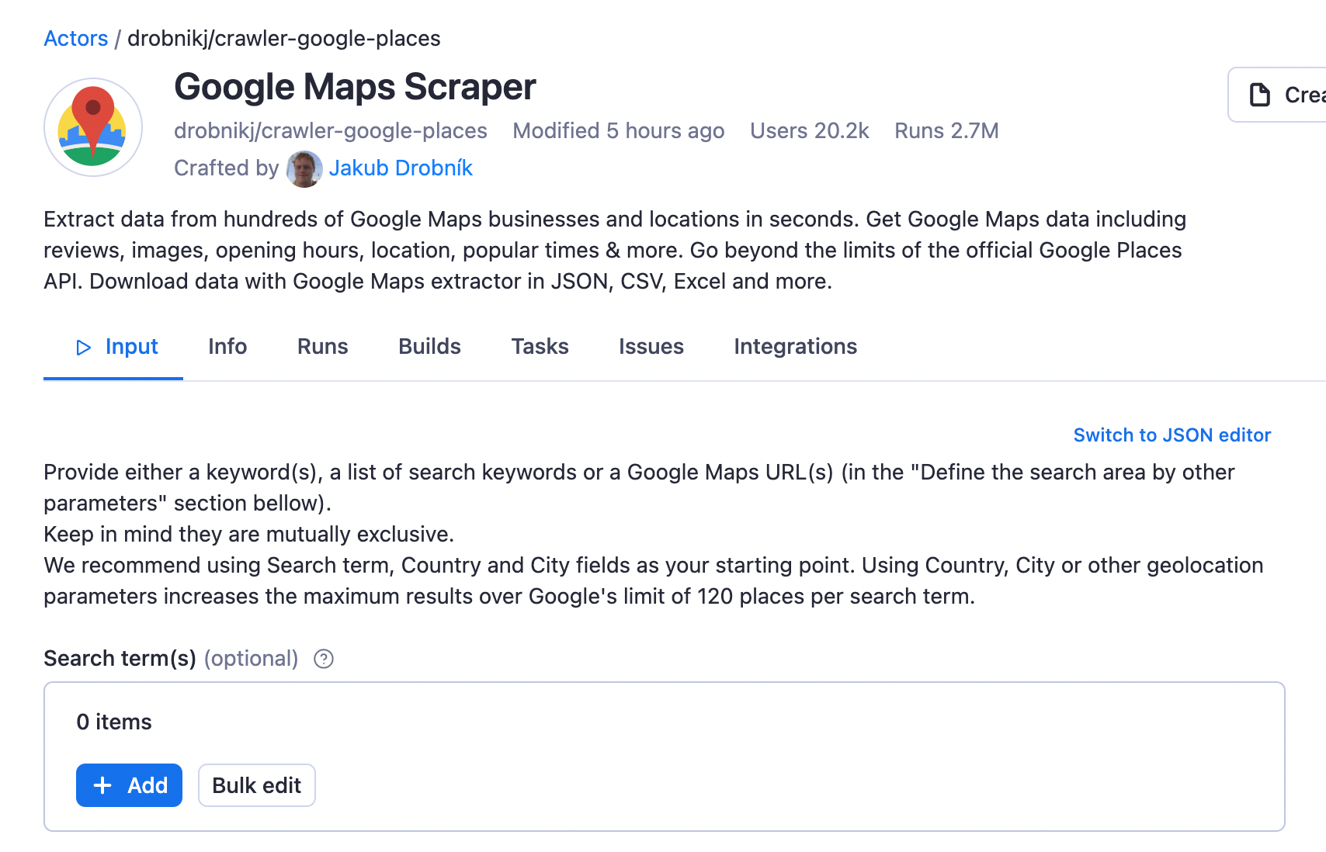Click the Google Maps Scraper actor logo

(92, 126)
